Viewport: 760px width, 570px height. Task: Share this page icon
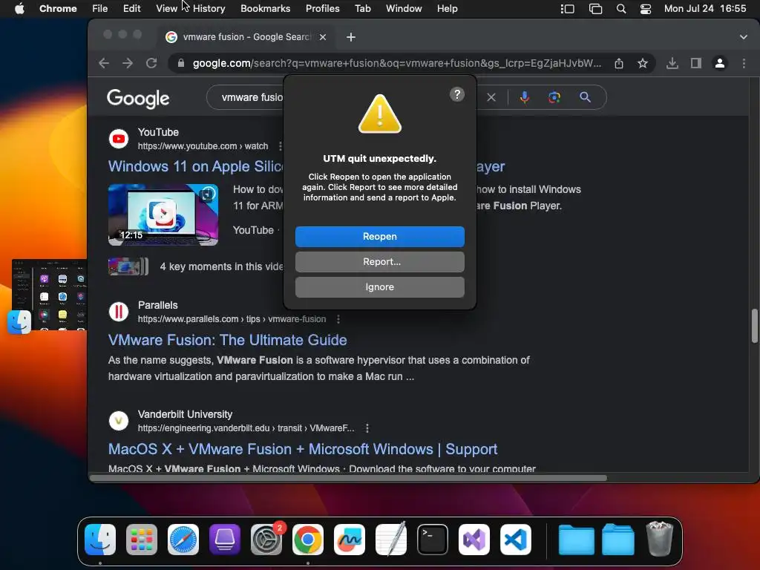click(x=619, y=64)
